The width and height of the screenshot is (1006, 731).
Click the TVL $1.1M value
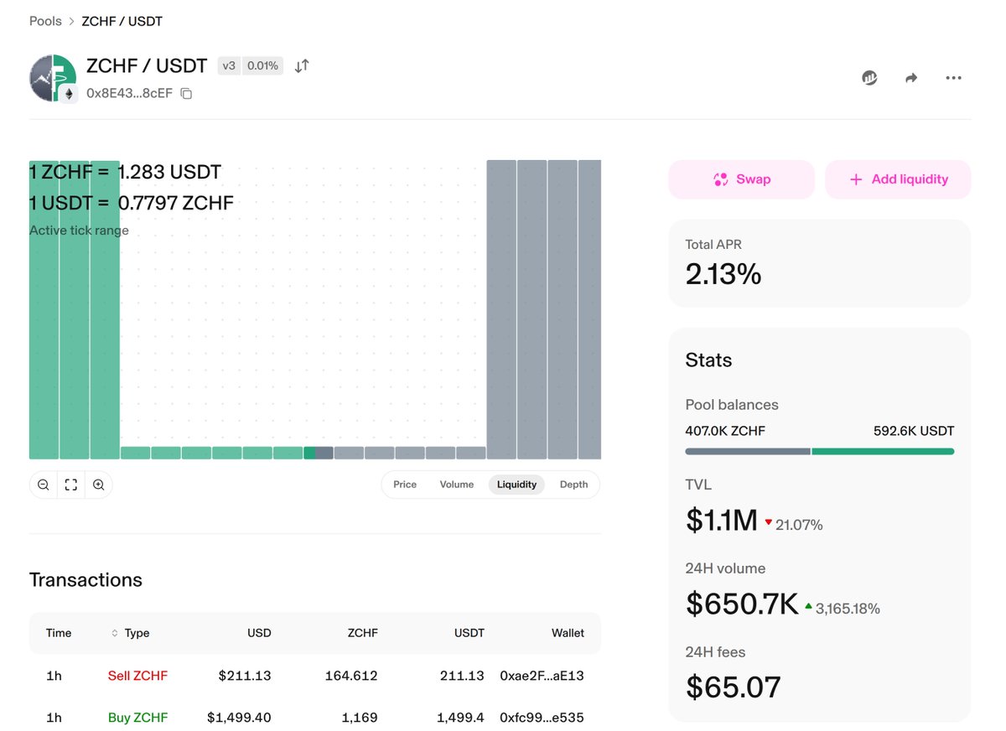(x=722, y=521)
